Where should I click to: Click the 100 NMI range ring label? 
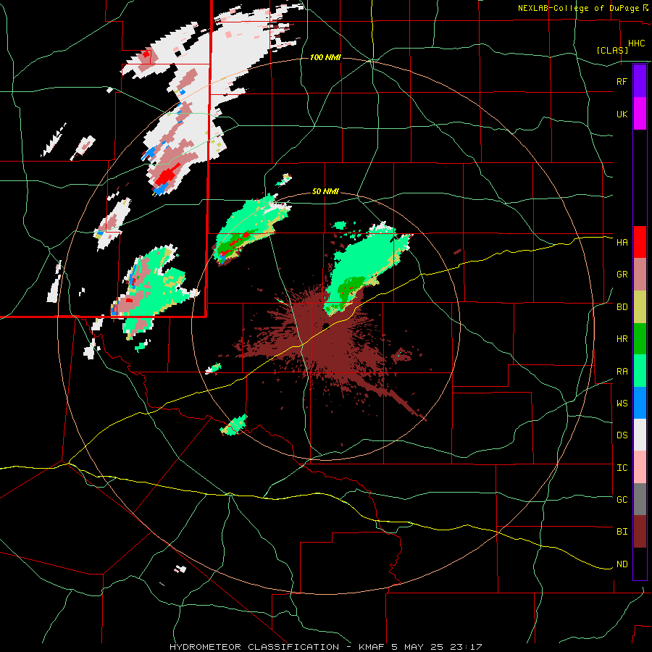pyautogui.click(x=325, y=57)
